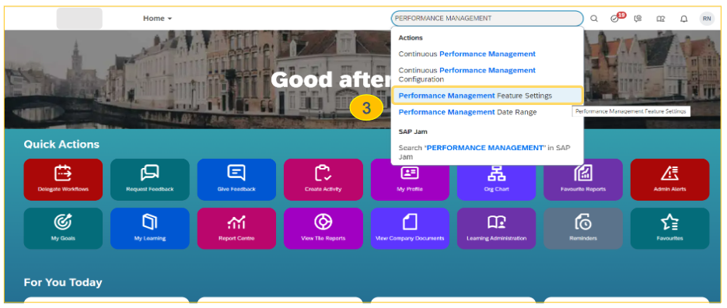Screen dimensions: 727x308
Task: Click the search magnifier icon
Action: (x=593, y=19)
